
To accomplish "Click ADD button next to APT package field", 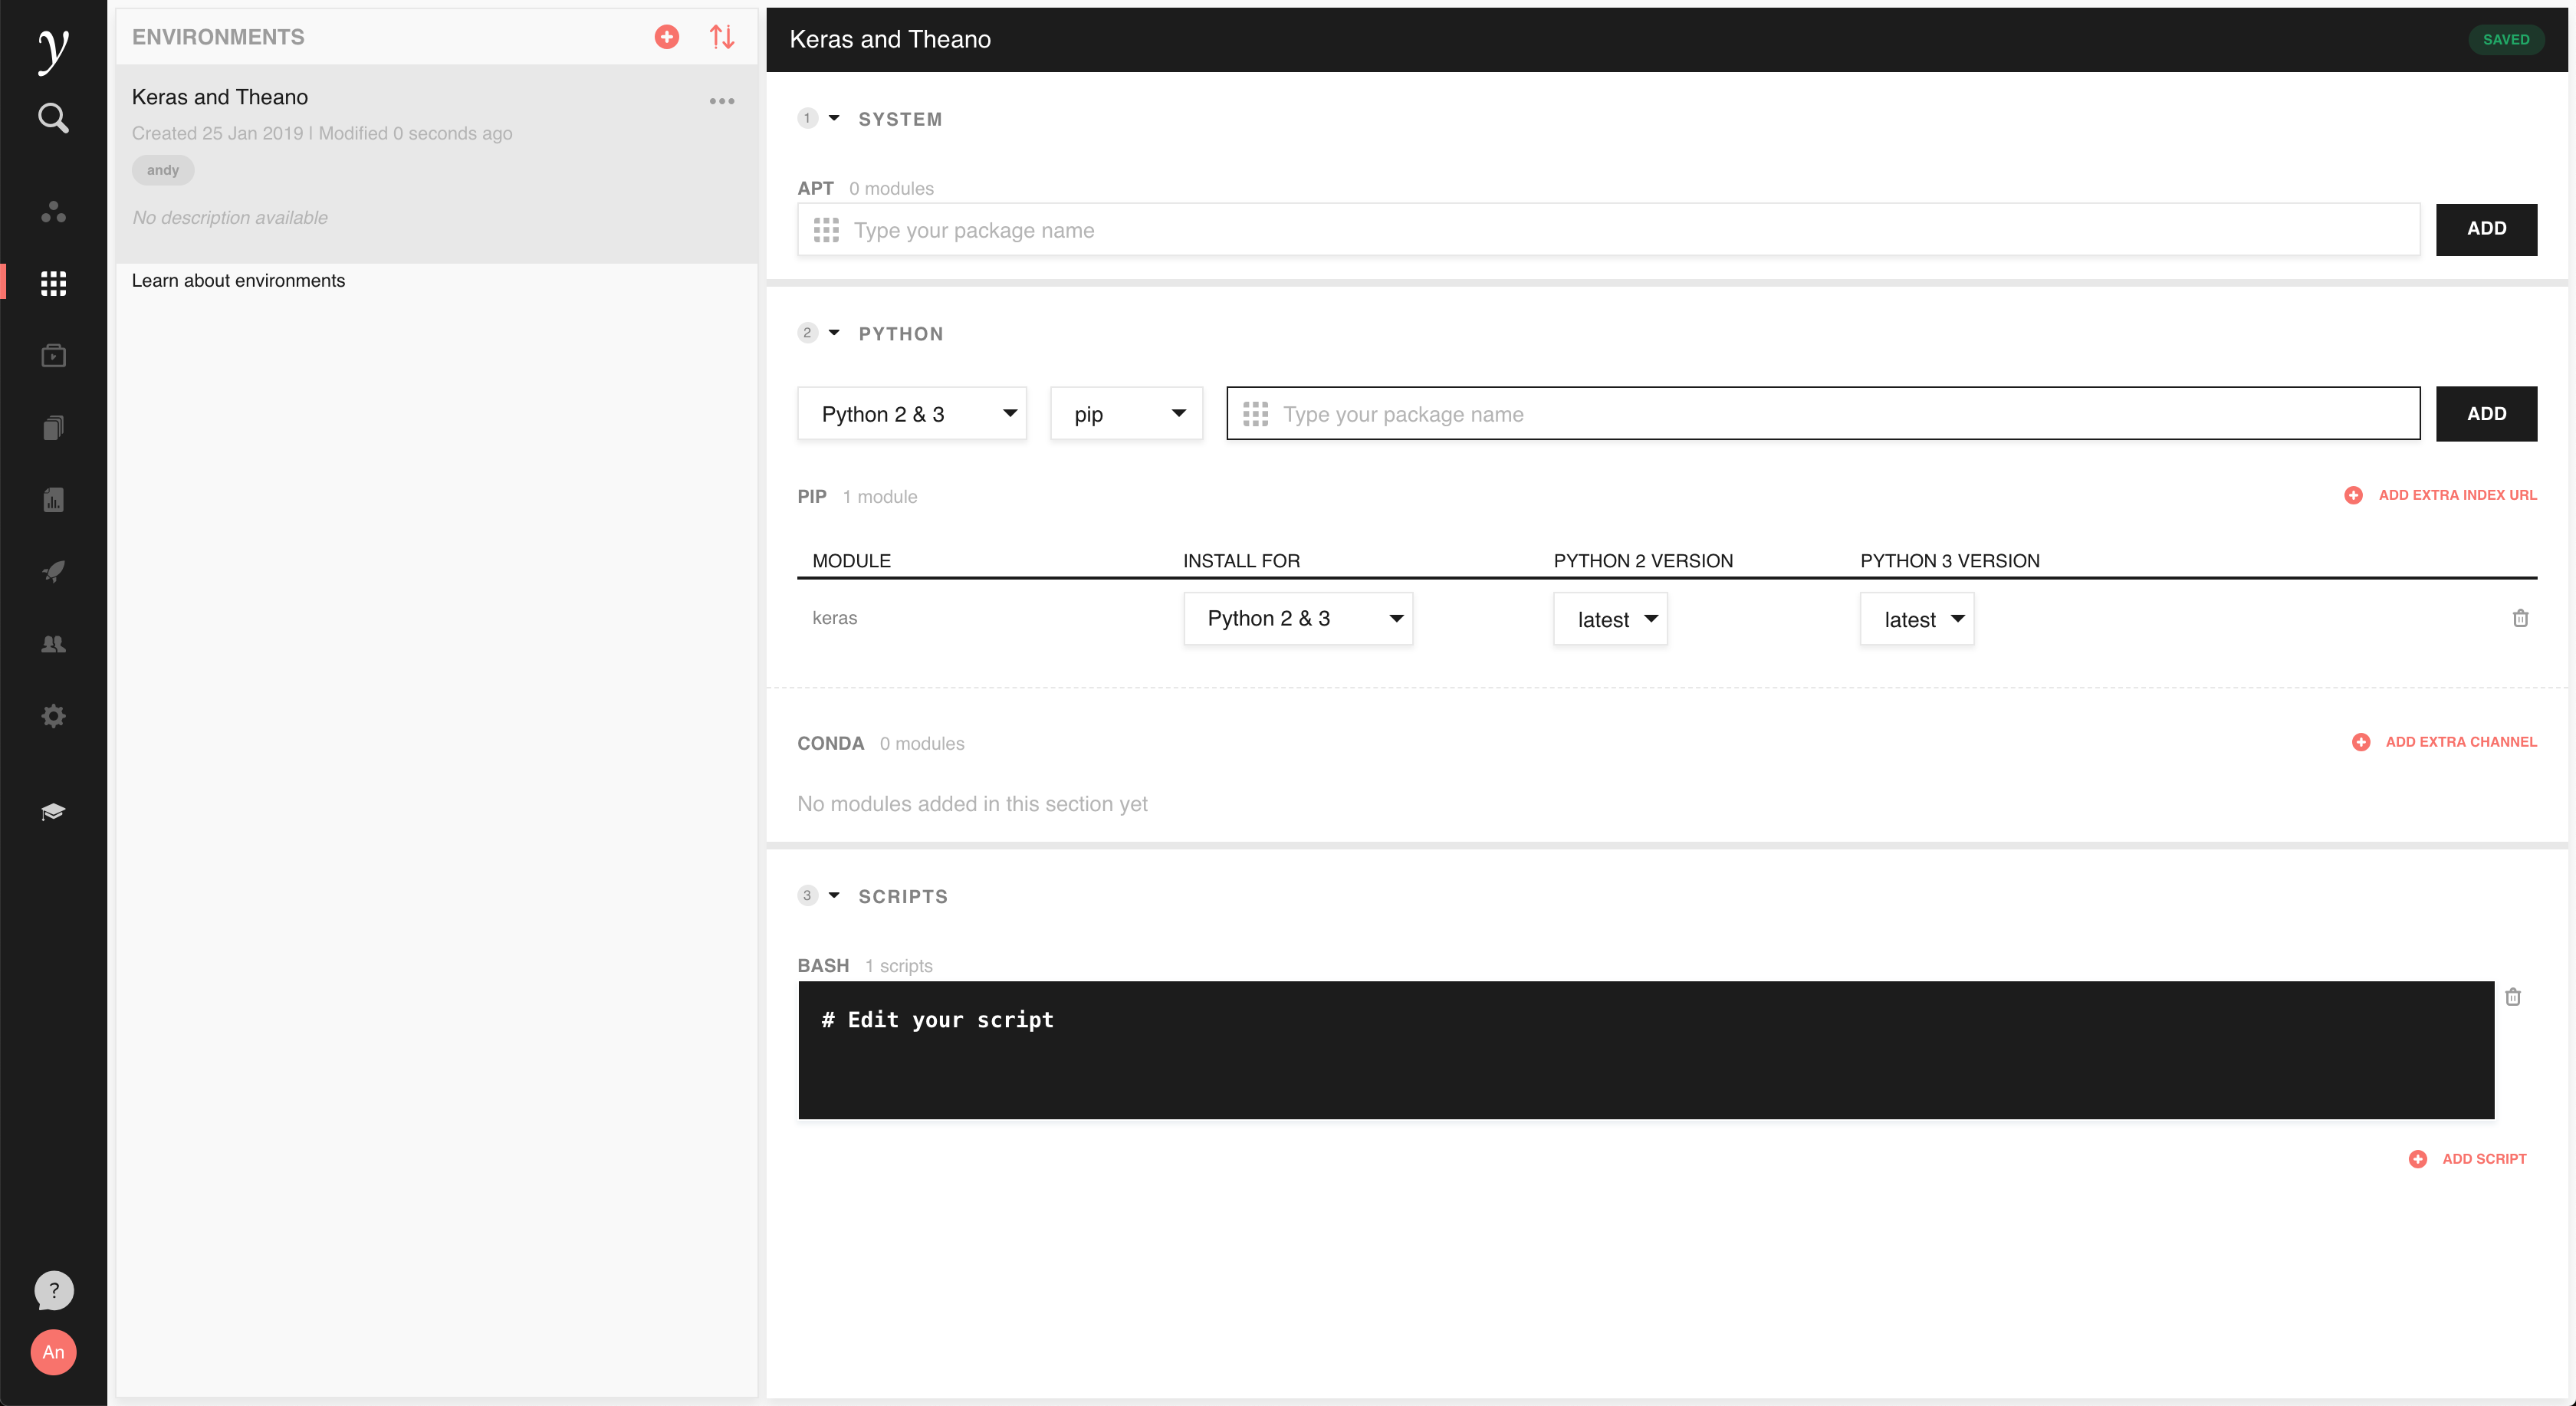I will (x=2485, y=229).
